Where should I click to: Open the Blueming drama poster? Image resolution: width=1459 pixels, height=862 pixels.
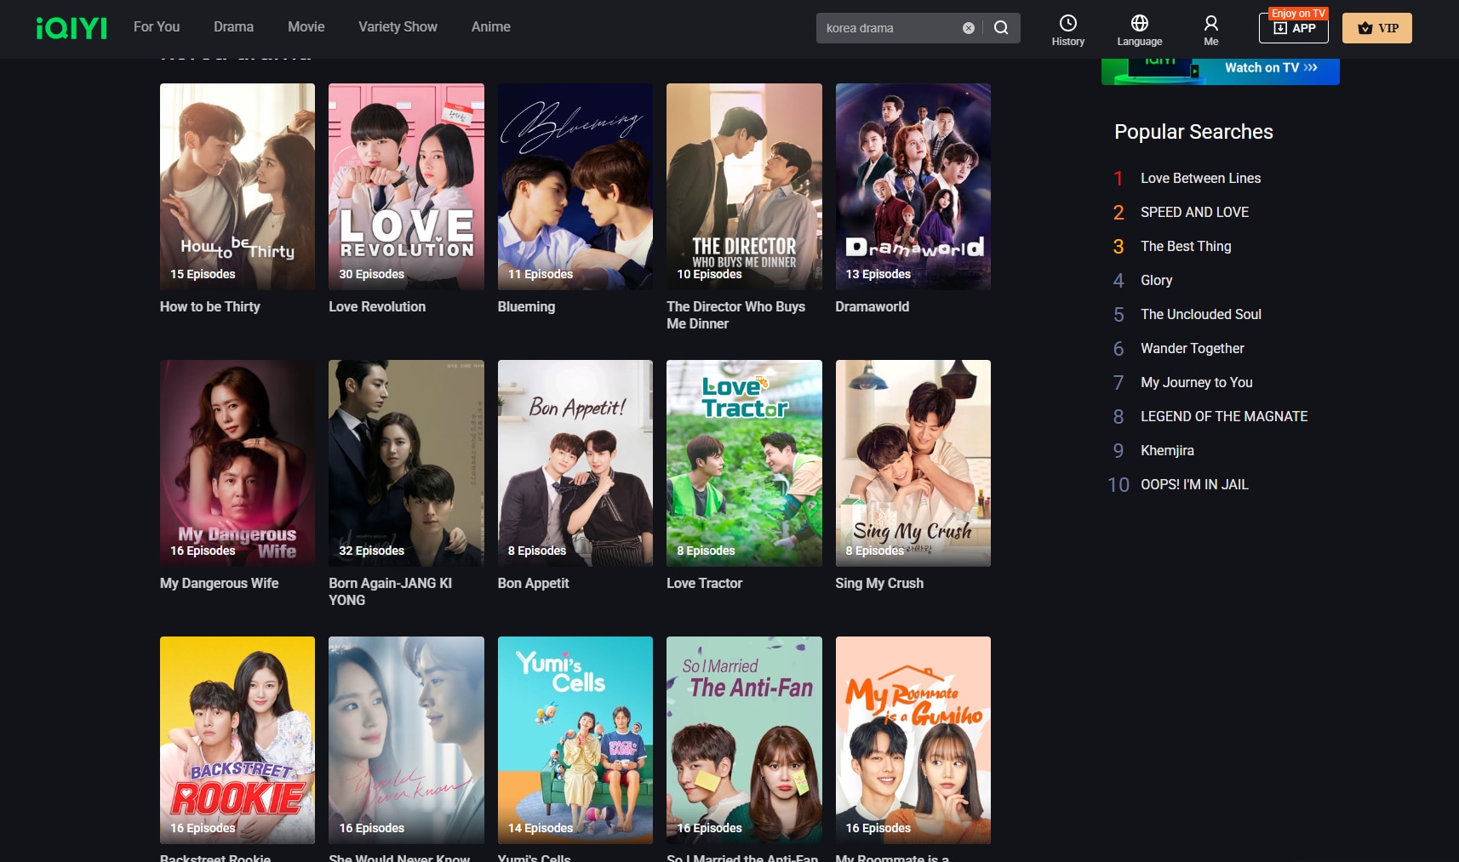point(575,186)
